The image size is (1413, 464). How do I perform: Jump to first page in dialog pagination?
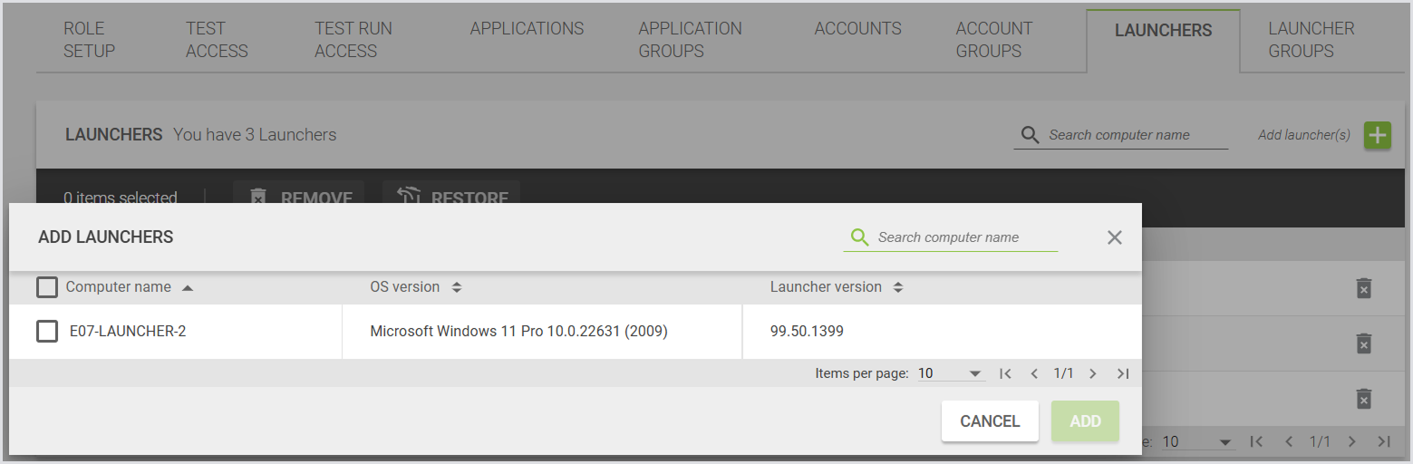[1005, 373]
